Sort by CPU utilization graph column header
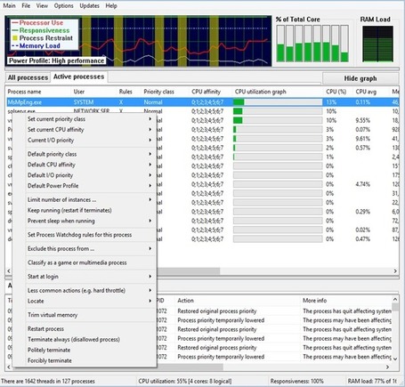Image resolution: width=405 pixels, height=387 pixels. pyautogui.click(x=261, y=92)
